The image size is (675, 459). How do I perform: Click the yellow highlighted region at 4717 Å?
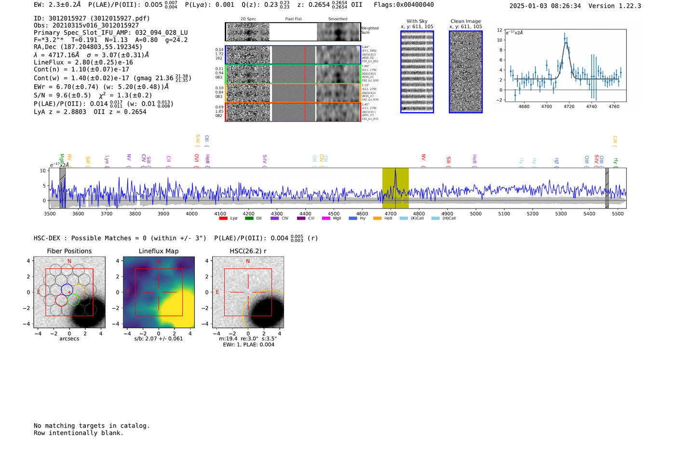click(x=395, y=188)
